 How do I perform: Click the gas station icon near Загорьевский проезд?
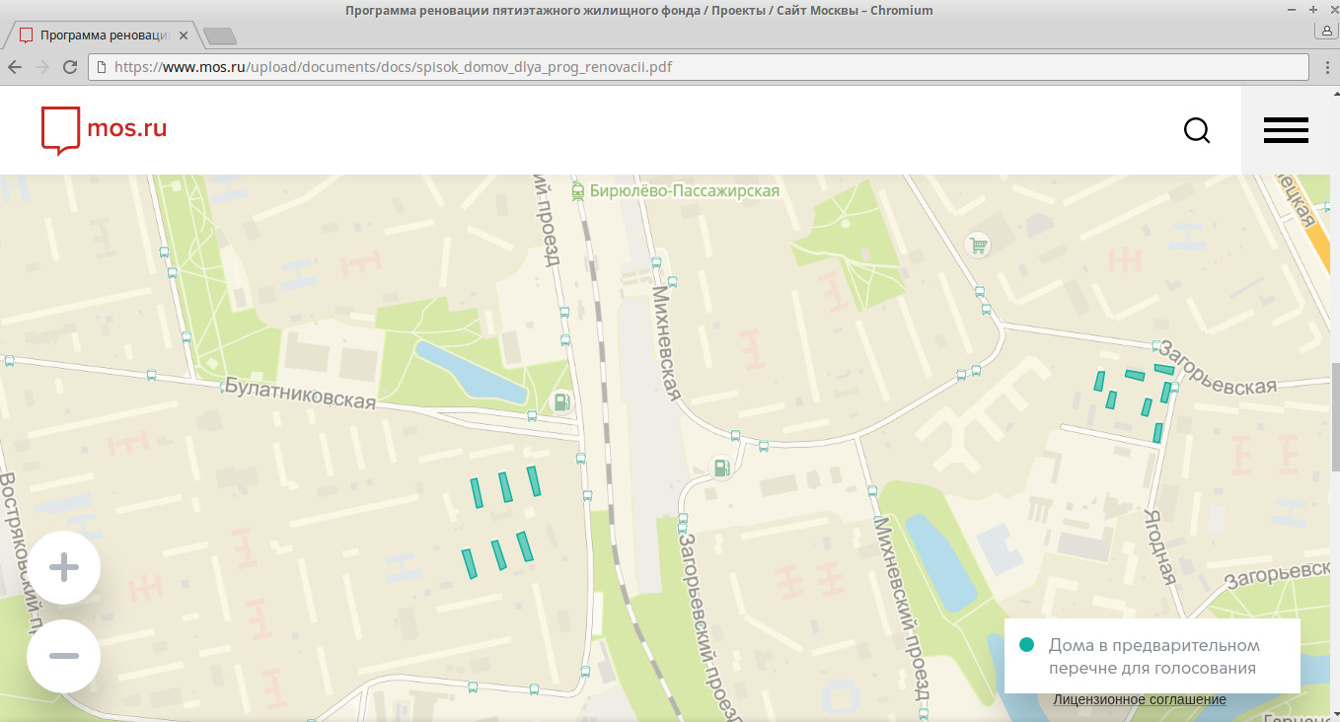tap(722, 467)
